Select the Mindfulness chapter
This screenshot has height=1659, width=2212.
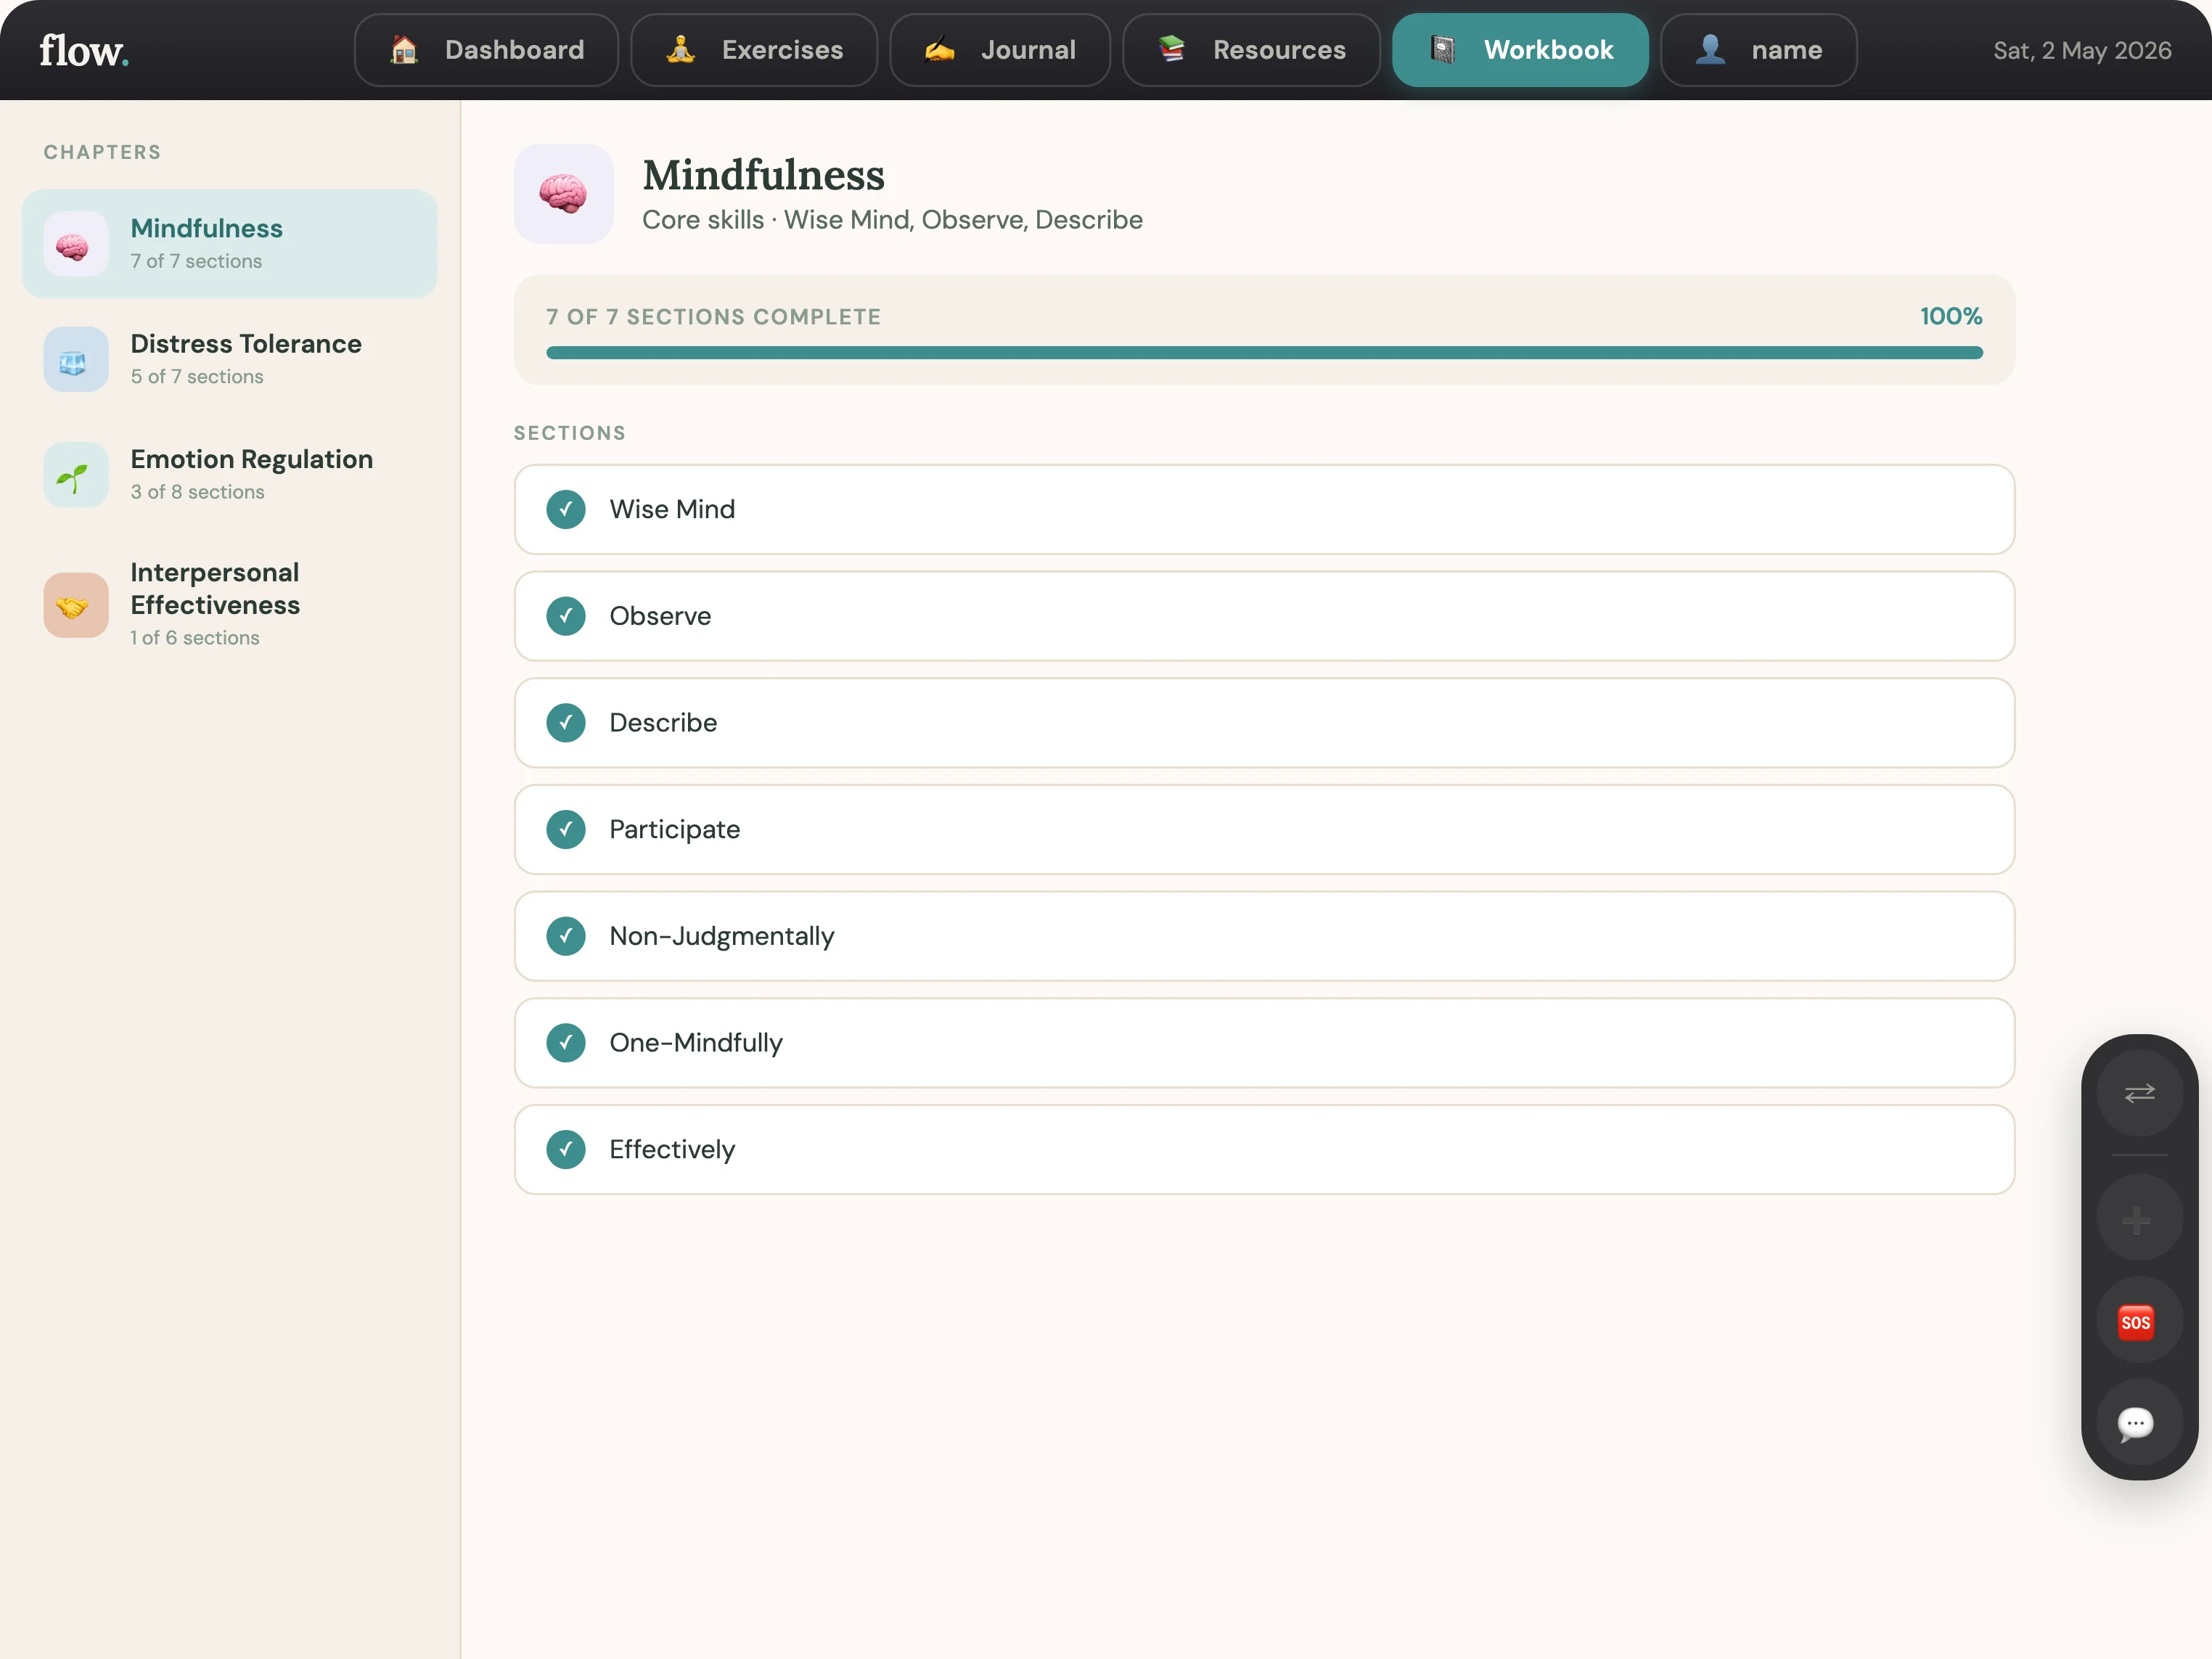click(x=230, y=244)
